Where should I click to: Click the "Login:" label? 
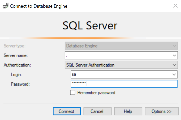point(17,75)
